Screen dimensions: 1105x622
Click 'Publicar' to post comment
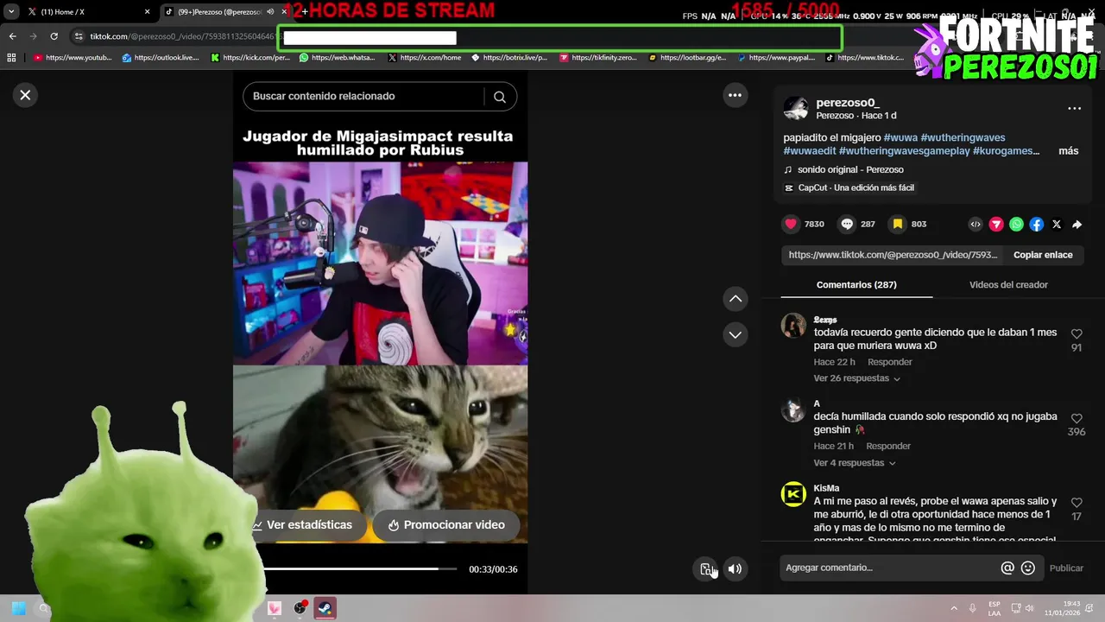[1066, 568]
